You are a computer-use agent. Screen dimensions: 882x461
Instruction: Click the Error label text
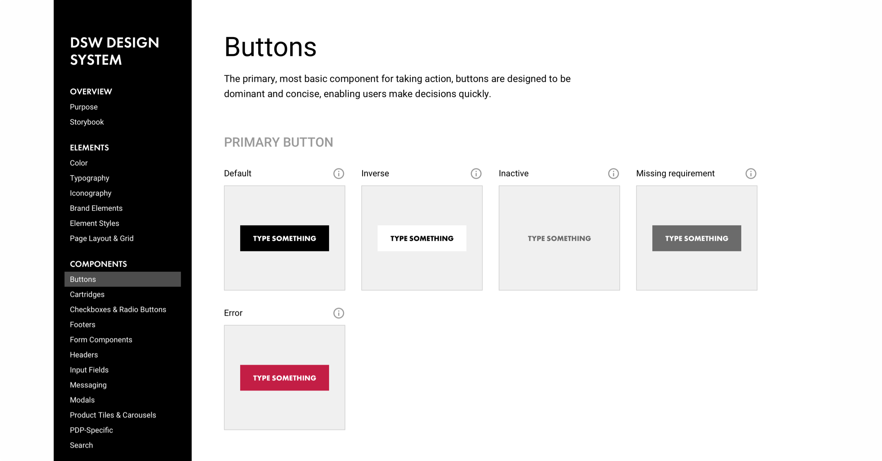pos(233,313)
